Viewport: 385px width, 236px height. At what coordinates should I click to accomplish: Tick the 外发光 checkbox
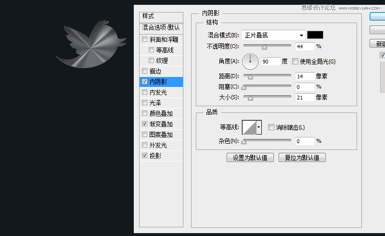145,145
